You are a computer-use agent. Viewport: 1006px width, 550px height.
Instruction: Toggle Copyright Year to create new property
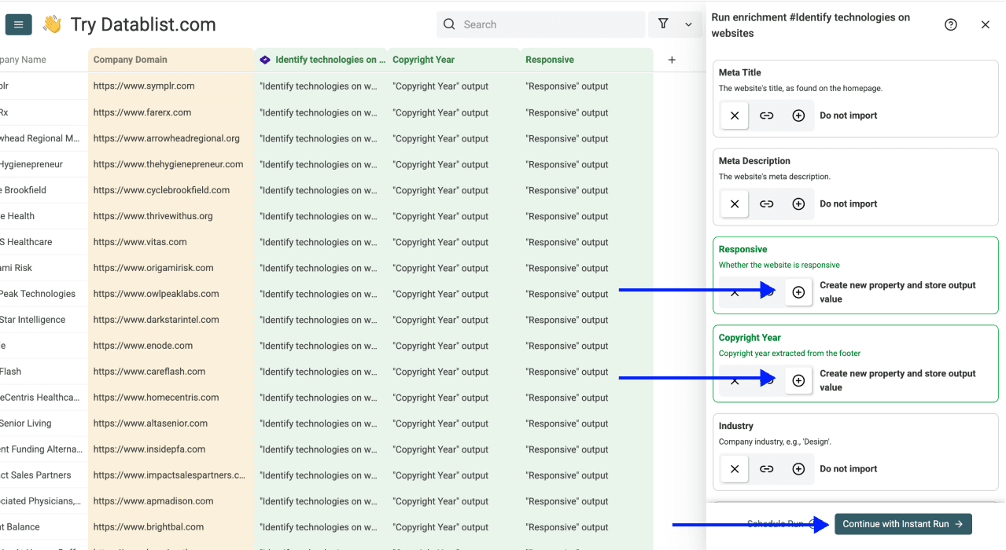click(x=798, y=380)
